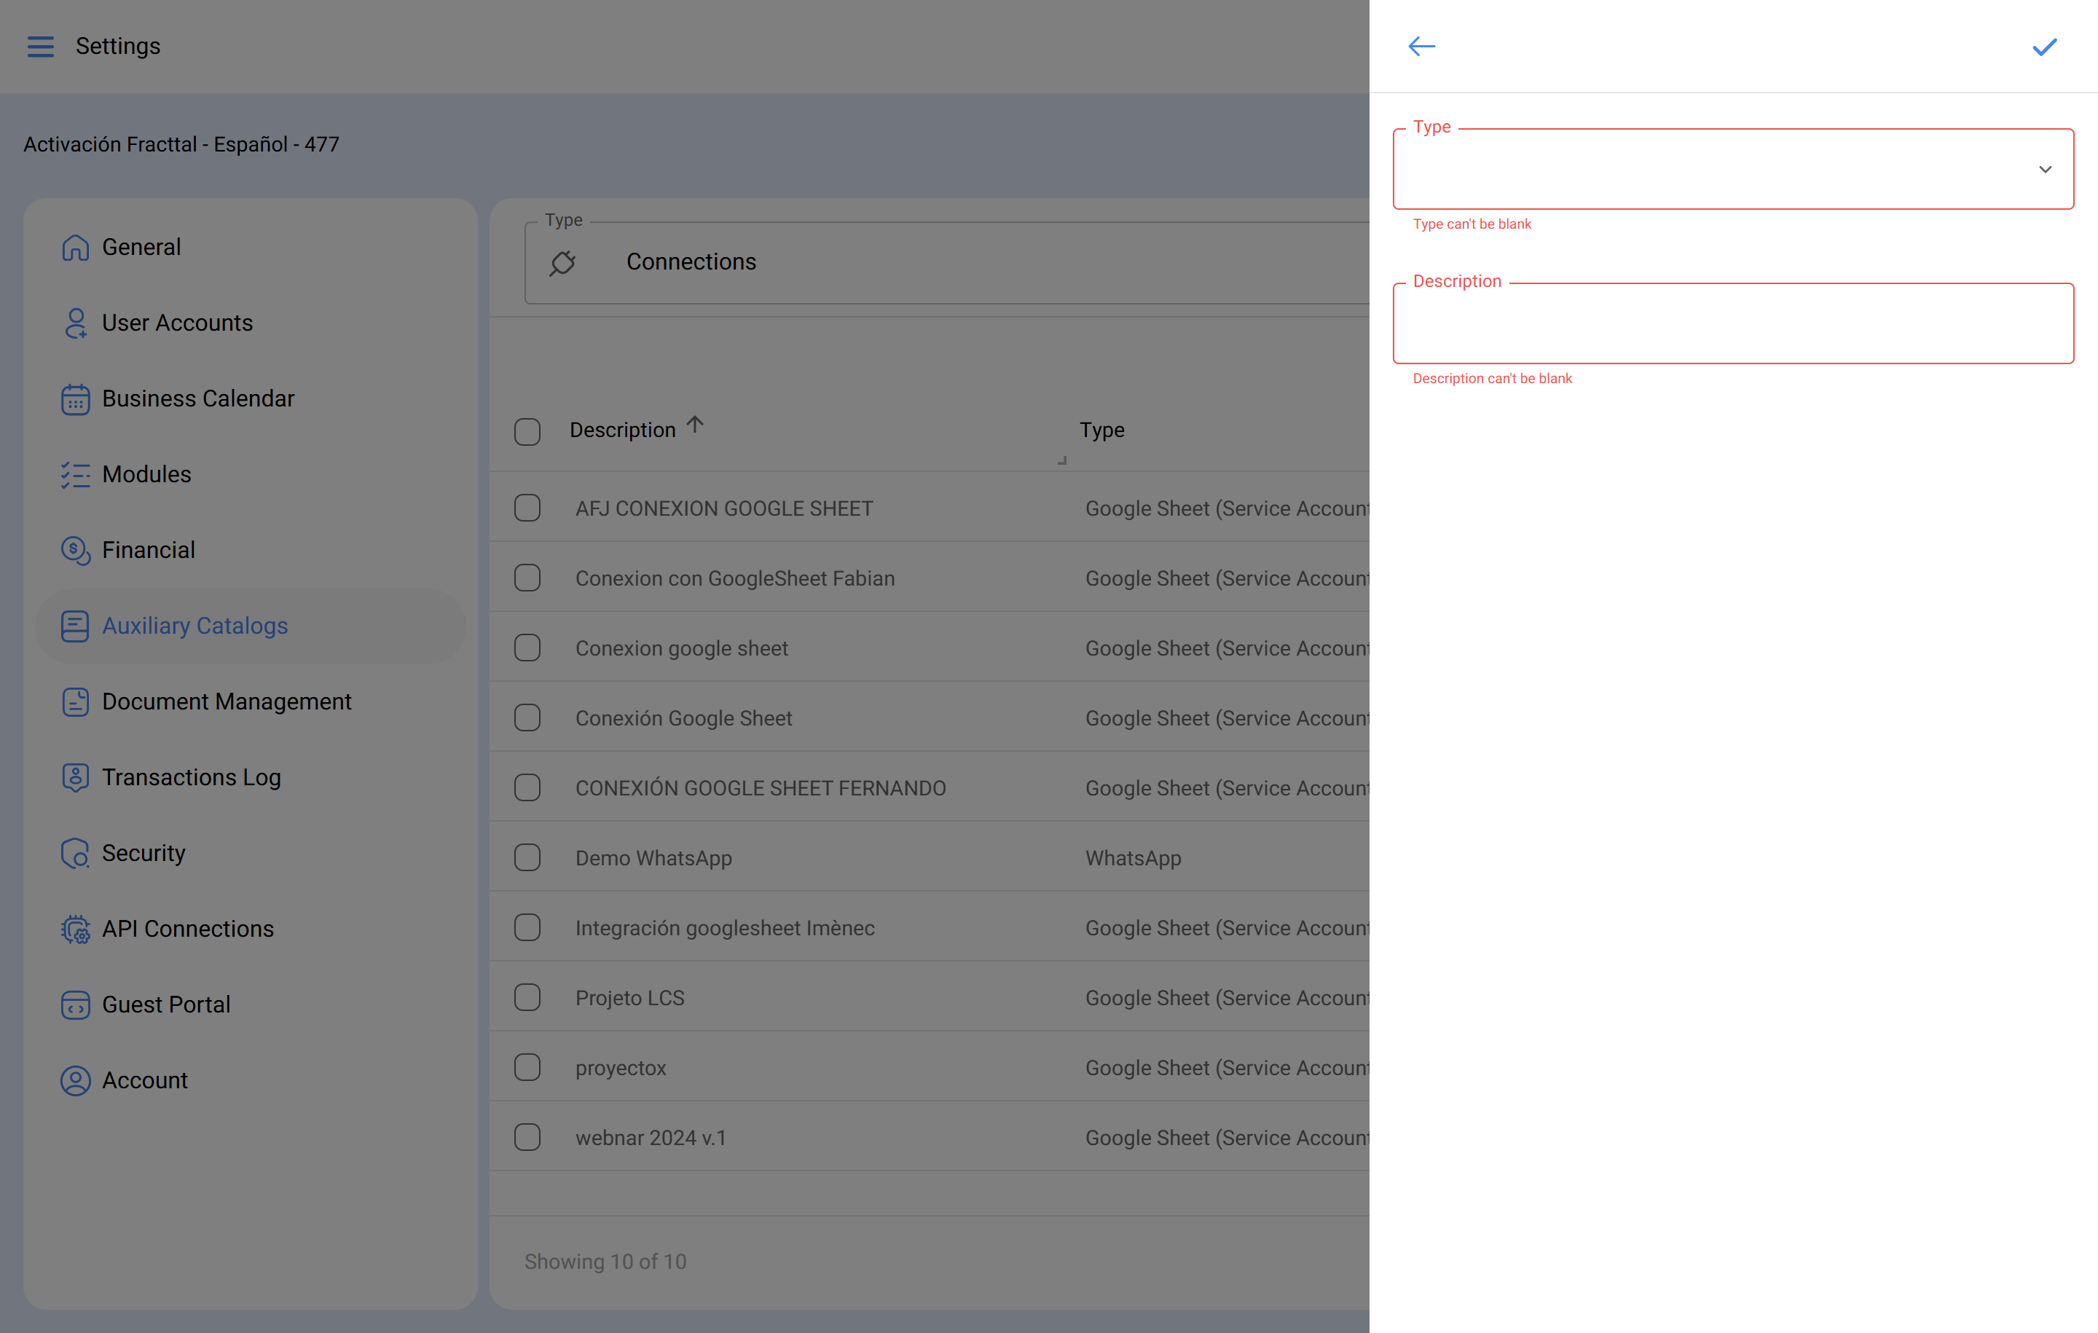Save the form with the checkmark button
2098x1333 pixels.
tap(2045, 46)
